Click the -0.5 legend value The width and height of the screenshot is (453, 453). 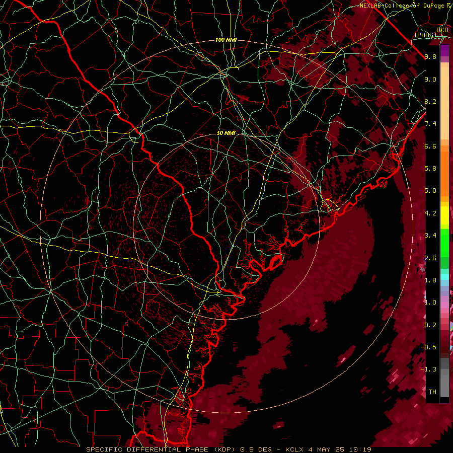point(428,347)
